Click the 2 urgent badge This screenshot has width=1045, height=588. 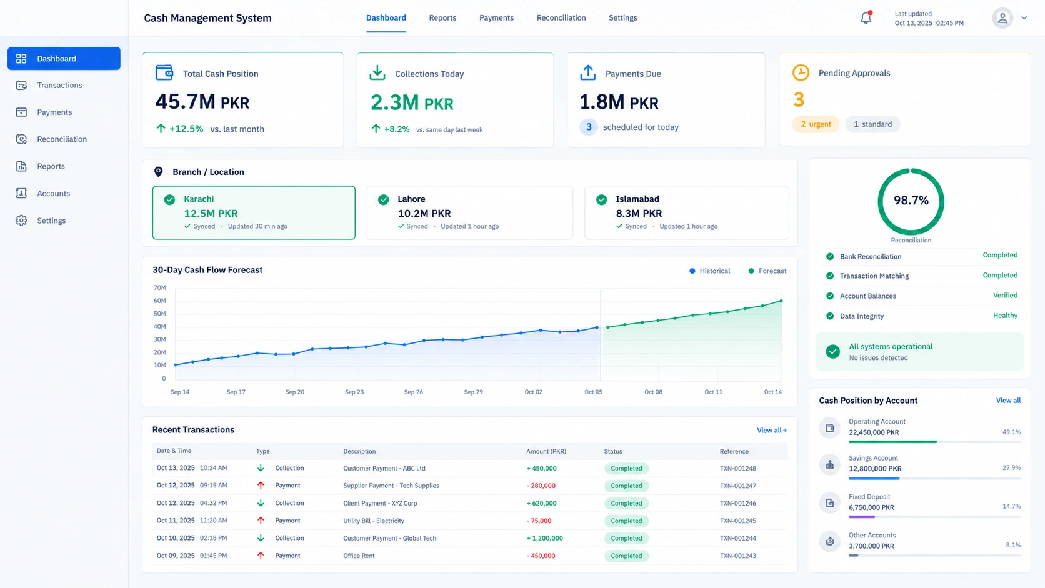[x=816, y=124]
